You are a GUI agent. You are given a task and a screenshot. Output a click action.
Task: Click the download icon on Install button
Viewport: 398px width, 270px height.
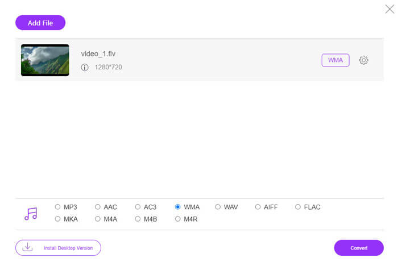[27, 248]
